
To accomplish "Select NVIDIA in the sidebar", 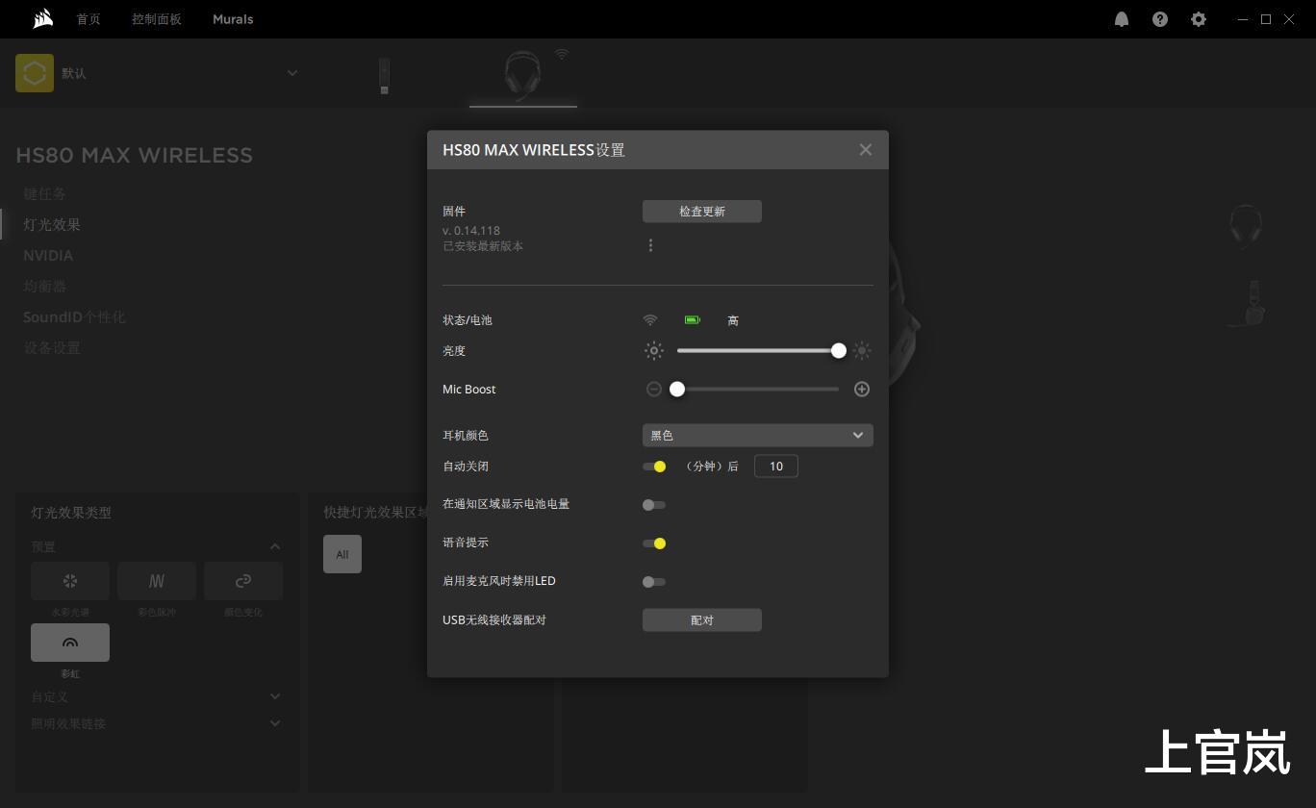I will [x=48, y=255].
